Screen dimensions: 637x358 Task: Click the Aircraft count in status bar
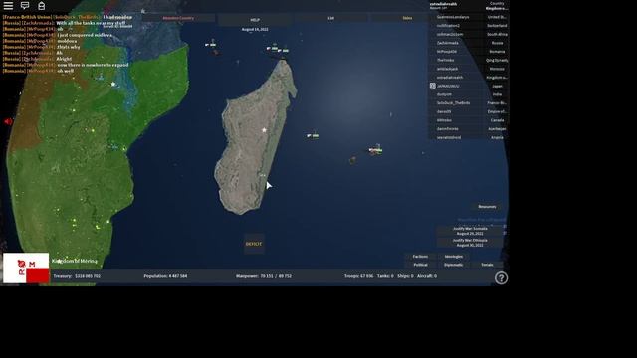click(427, 276)
